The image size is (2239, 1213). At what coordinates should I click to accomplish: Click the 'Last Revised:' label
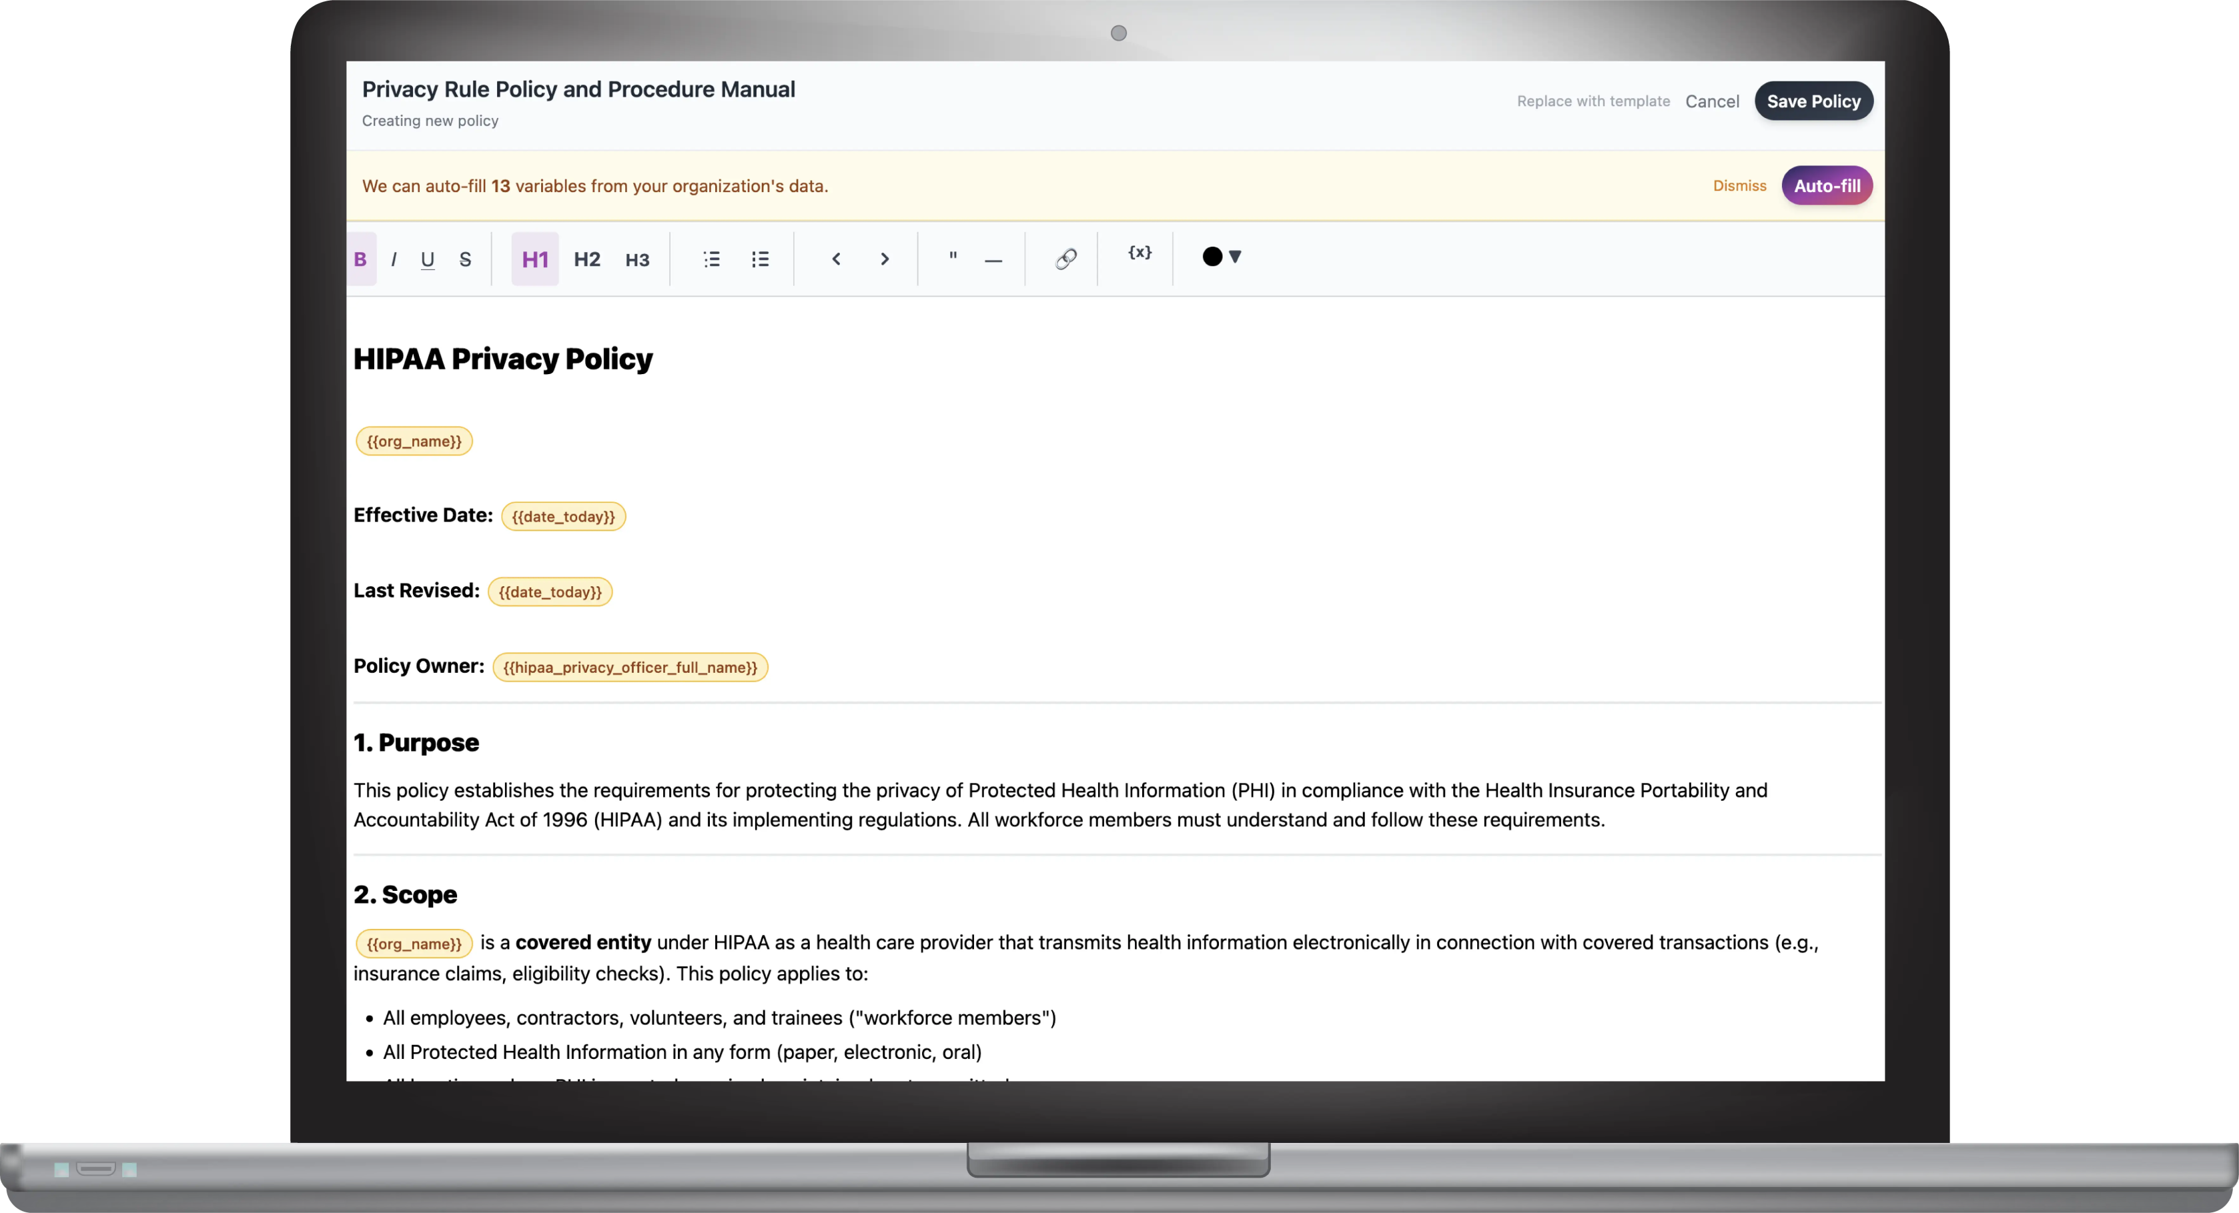tap(416, 591)
